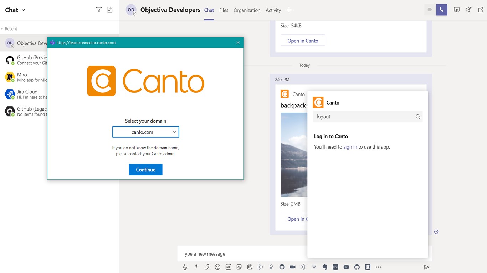Screen dimensions: 487x273
Task: Open the emoji picker
Action: click(217, 267)
